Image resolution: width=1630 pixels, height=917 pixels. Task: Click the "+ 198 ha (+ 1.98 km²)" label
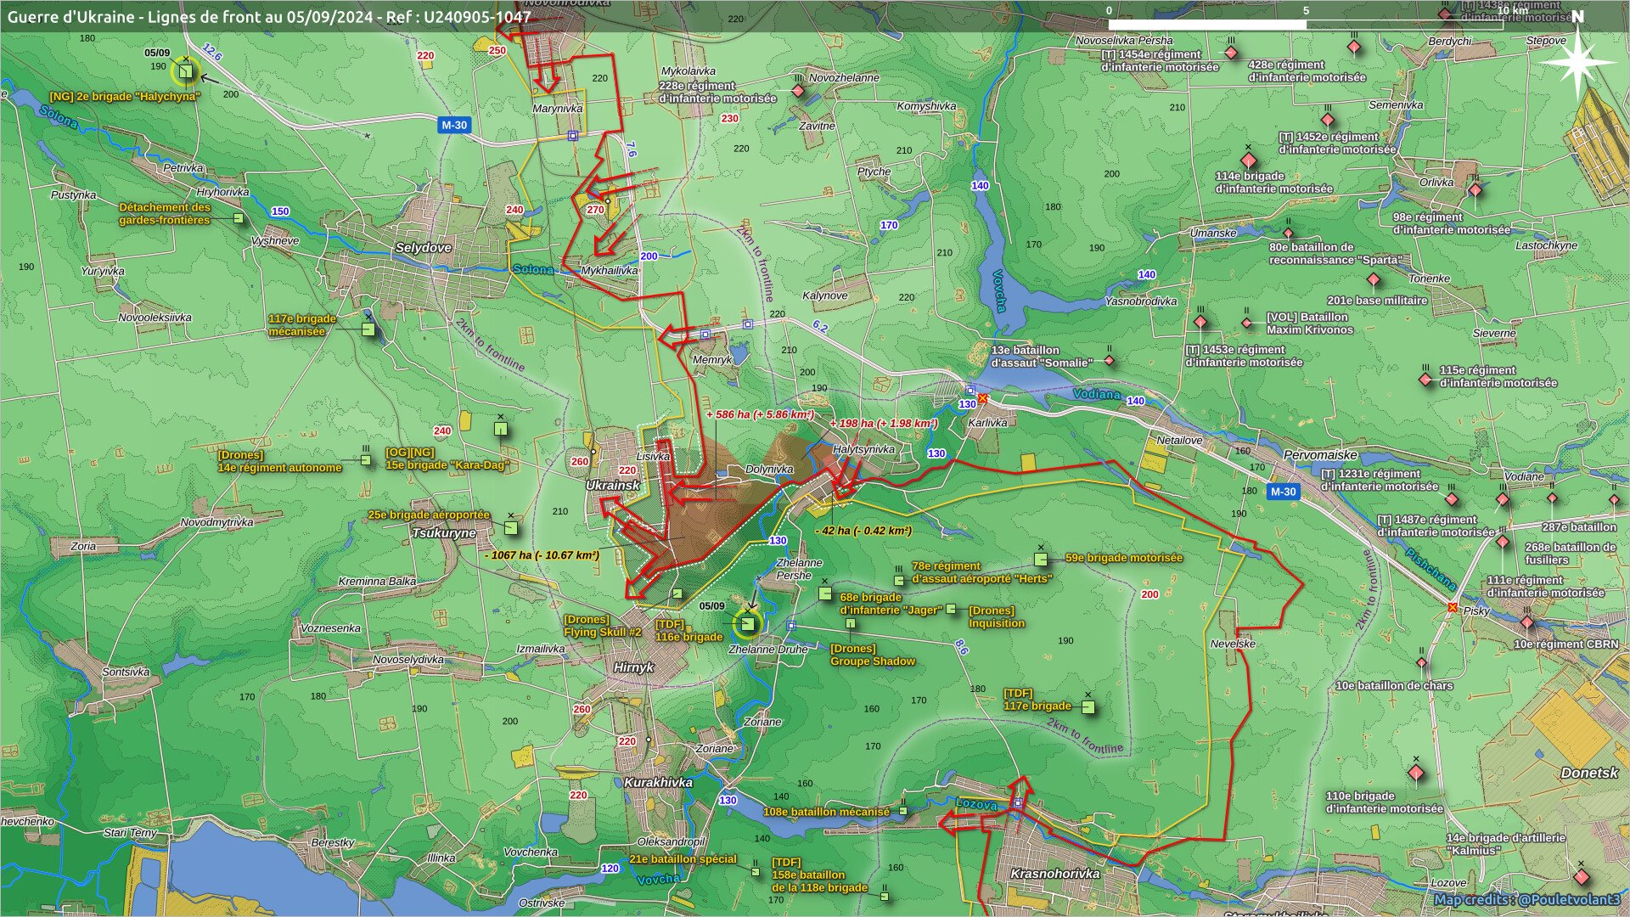884,424
